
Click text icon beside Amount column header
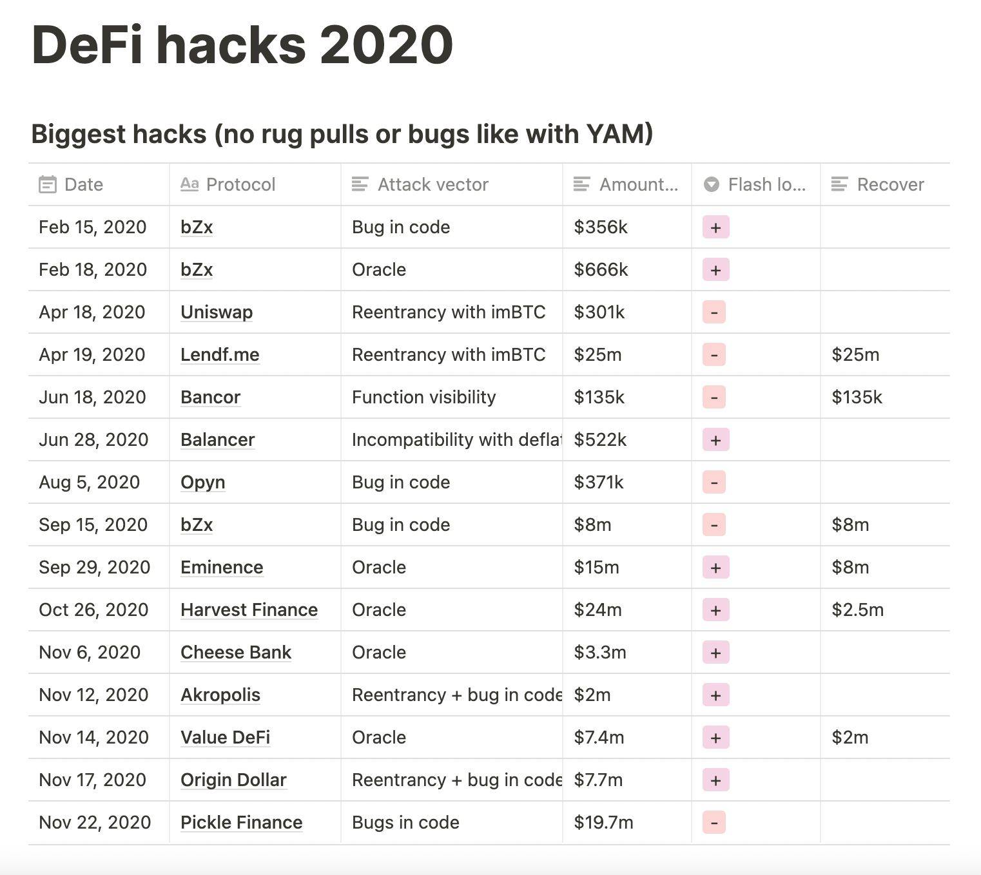pos(582,185)
